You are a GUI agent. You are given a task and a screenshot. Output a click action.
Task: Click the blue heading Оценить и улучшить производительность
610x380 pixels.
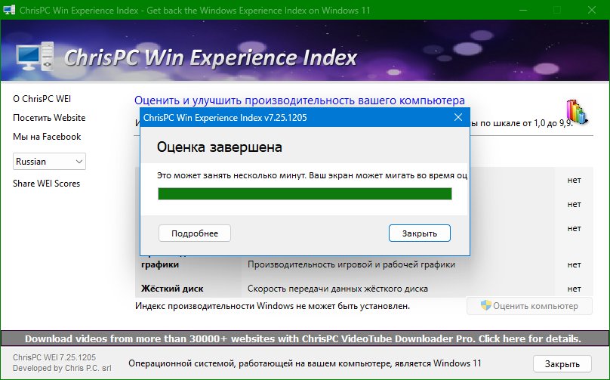pyautogui.click(x=299, y=100)
